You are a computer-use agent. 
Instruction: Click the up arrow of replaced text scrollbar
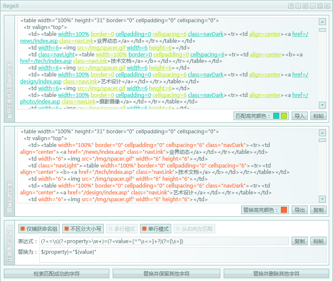tap(322, 133)
